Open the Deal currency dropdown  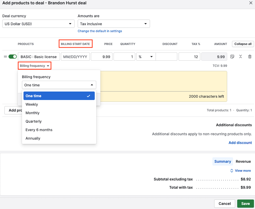tap(38, 24)
